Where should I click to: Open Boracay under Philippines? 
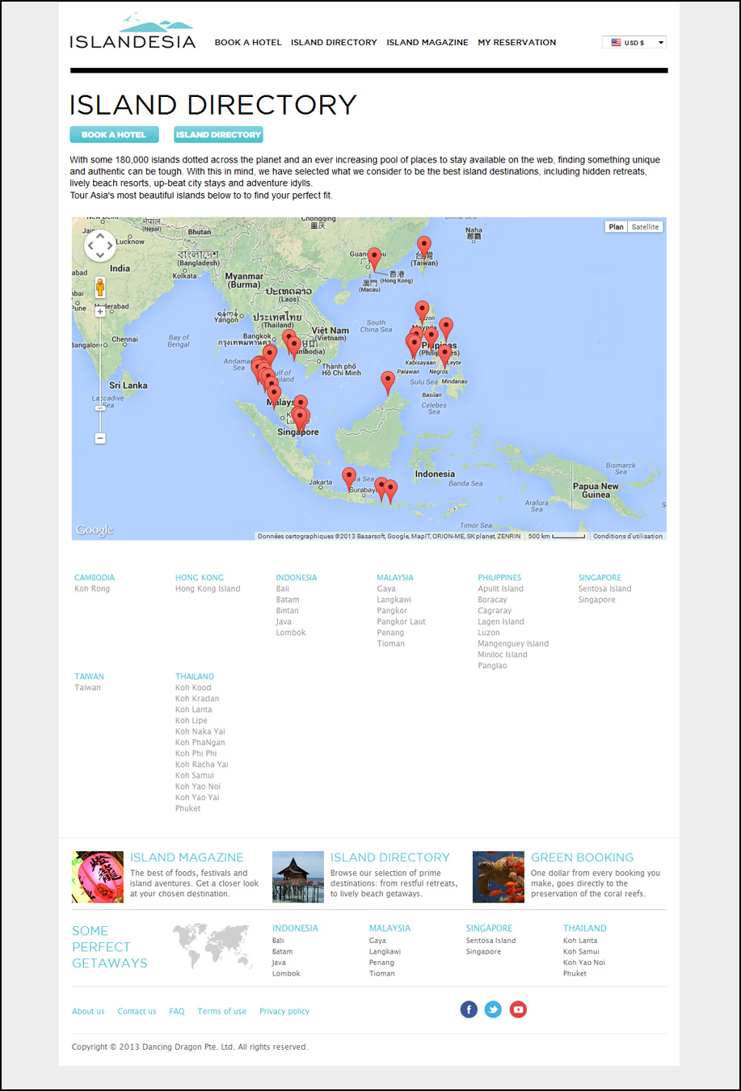click(x=492, y=600)
